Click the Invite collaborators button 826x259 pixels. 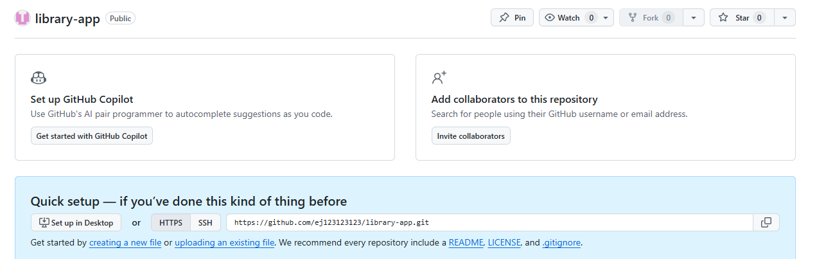point(471,136)
